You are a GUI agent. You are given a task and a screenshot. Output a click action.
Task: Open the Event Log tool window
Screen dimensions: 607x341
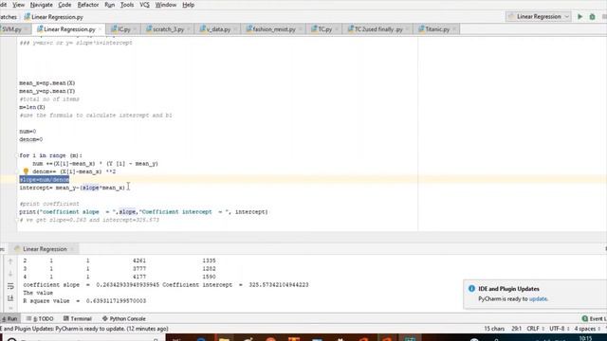click(x=594, y=318)
